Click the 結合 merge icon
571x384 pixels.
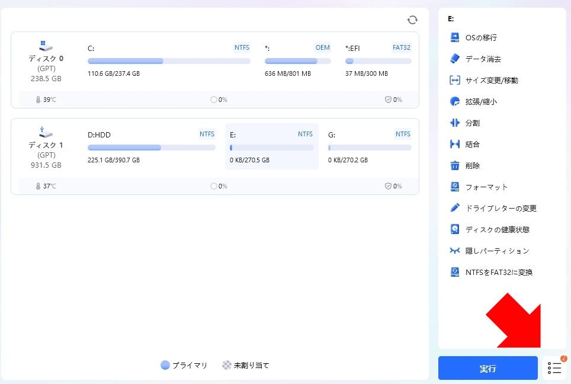[455, 144]
